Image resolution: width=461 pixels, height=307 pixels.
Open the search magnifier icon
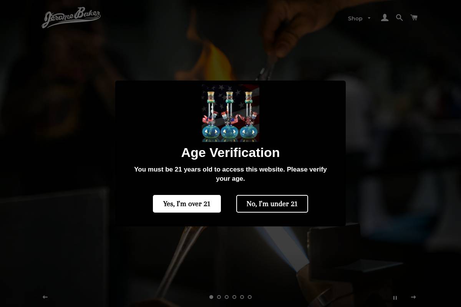point(400,18)
